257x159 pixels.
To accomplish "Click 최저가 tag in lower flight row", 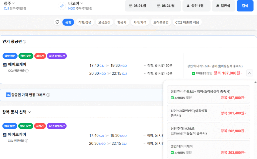I will [x=40, y=126].
